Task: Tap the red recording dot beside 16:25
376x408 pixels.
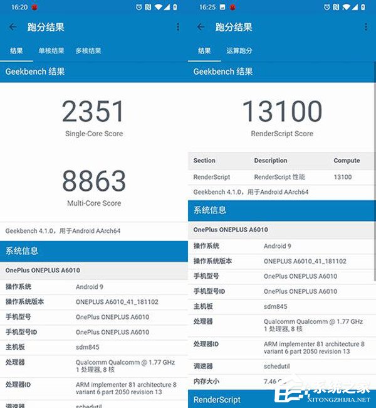Action: (232, 8)
